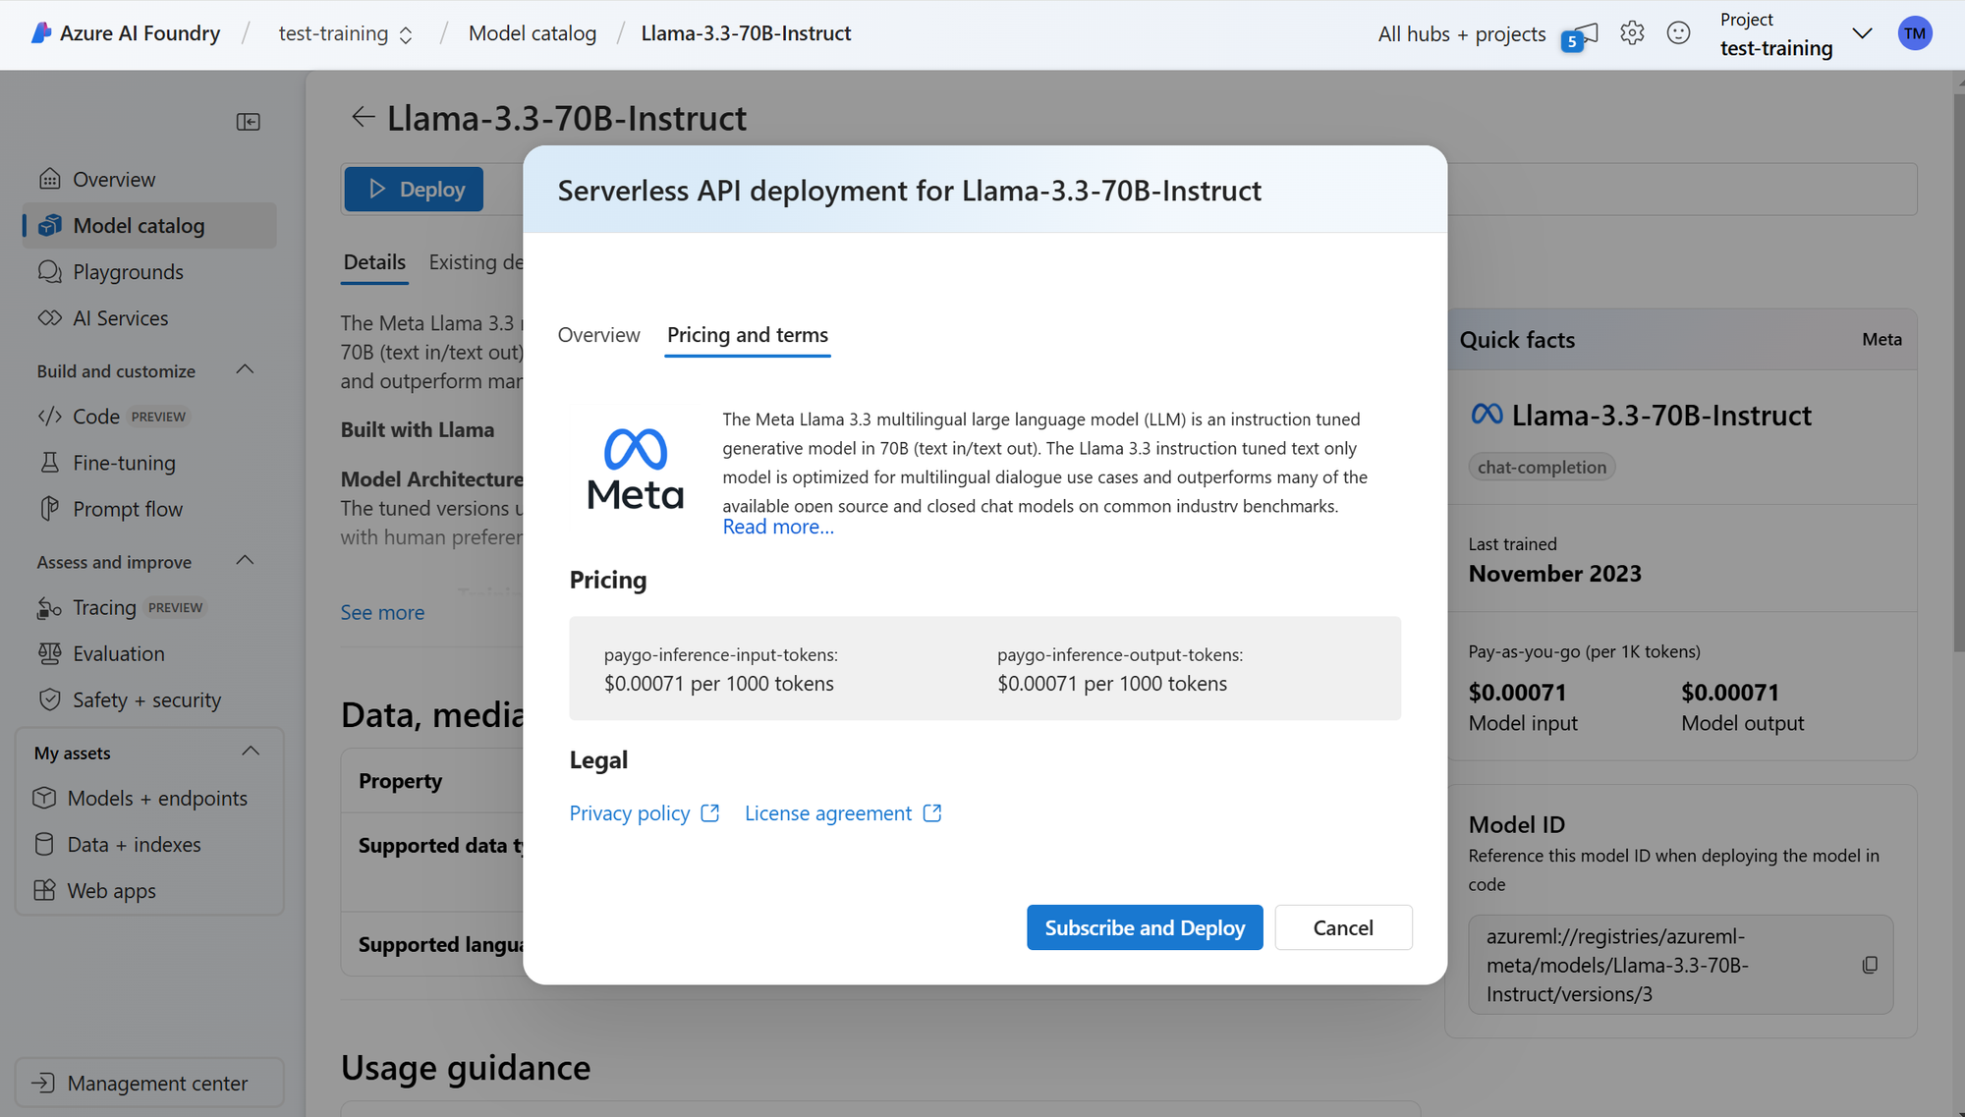Open the announcements megaphone icon
1965x1117 pixels.
tap(1580, 35)
